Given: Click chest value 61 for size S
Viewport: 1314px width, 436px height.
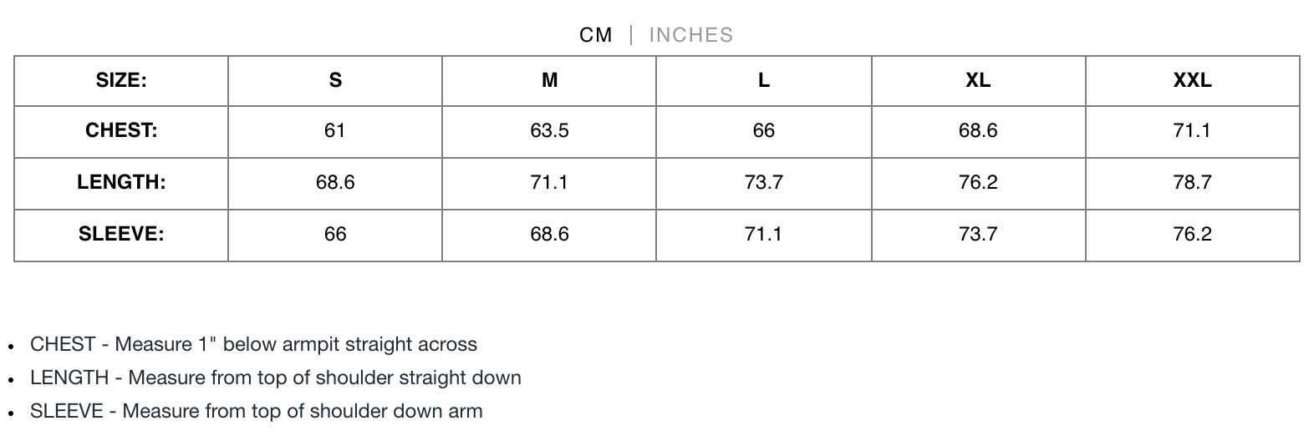Looking at the screenshot, I should pyautogui.click(x=335, y=130).
